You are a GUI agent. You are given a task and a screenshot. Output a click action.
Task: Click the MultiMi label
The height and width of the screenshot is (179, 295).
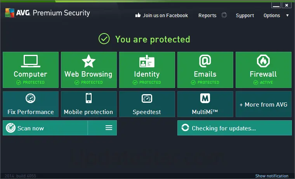pyautogui.click(x=205, y=112)
